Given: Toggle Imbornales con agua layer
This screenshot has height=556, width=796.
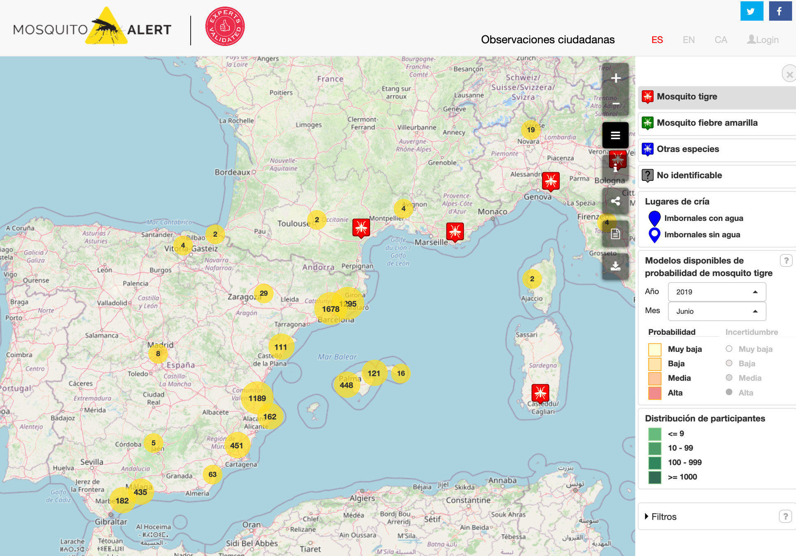Looking at the screenshot, I should tap(696, 218).
